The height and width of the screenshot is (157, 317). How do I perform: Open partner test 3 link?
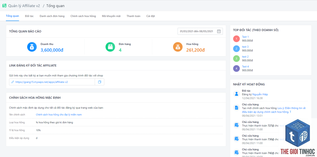point(245,47)
